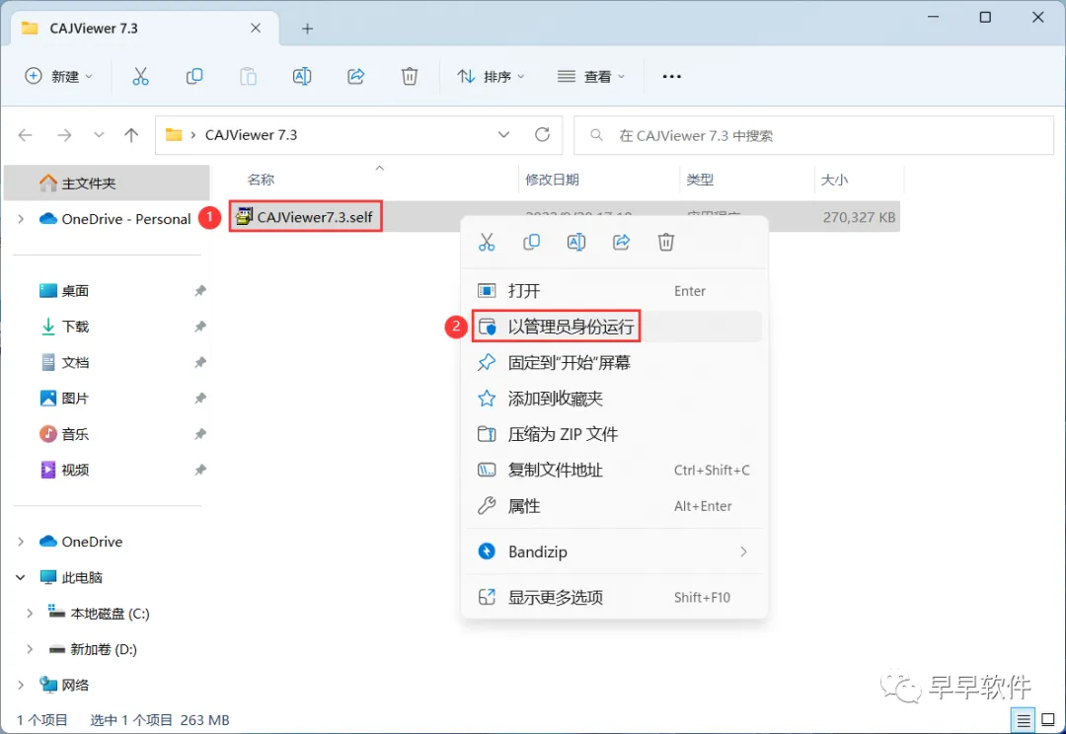Viewport: 1066px width, 734px height.
Task: Click the 270,327 KB size cell
Action: pyautogui.click(x=859, y=217)
